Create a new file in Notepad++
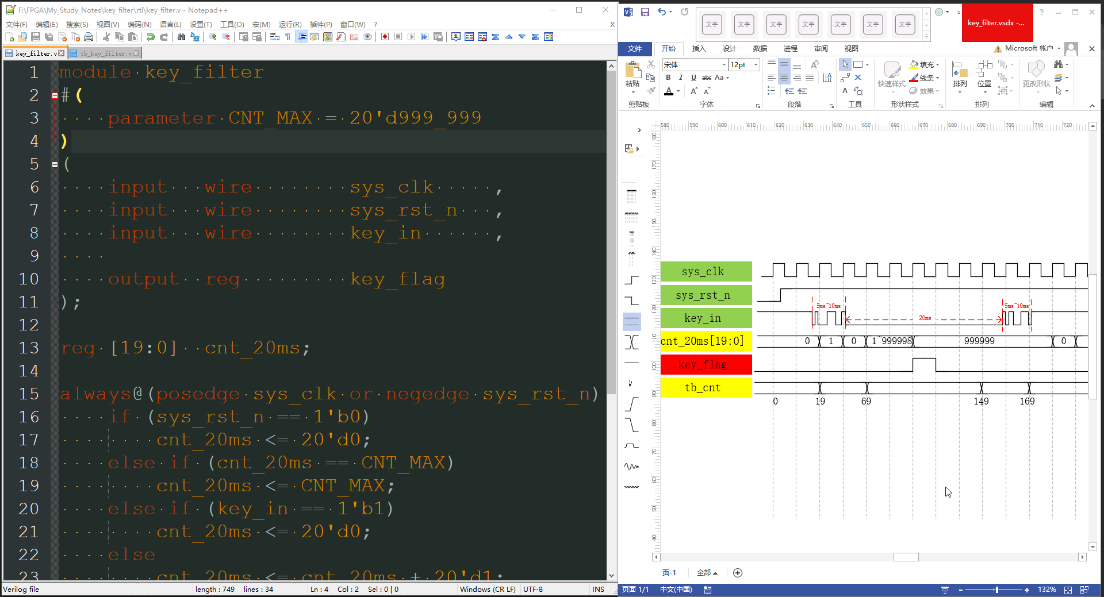 point(9,37)
